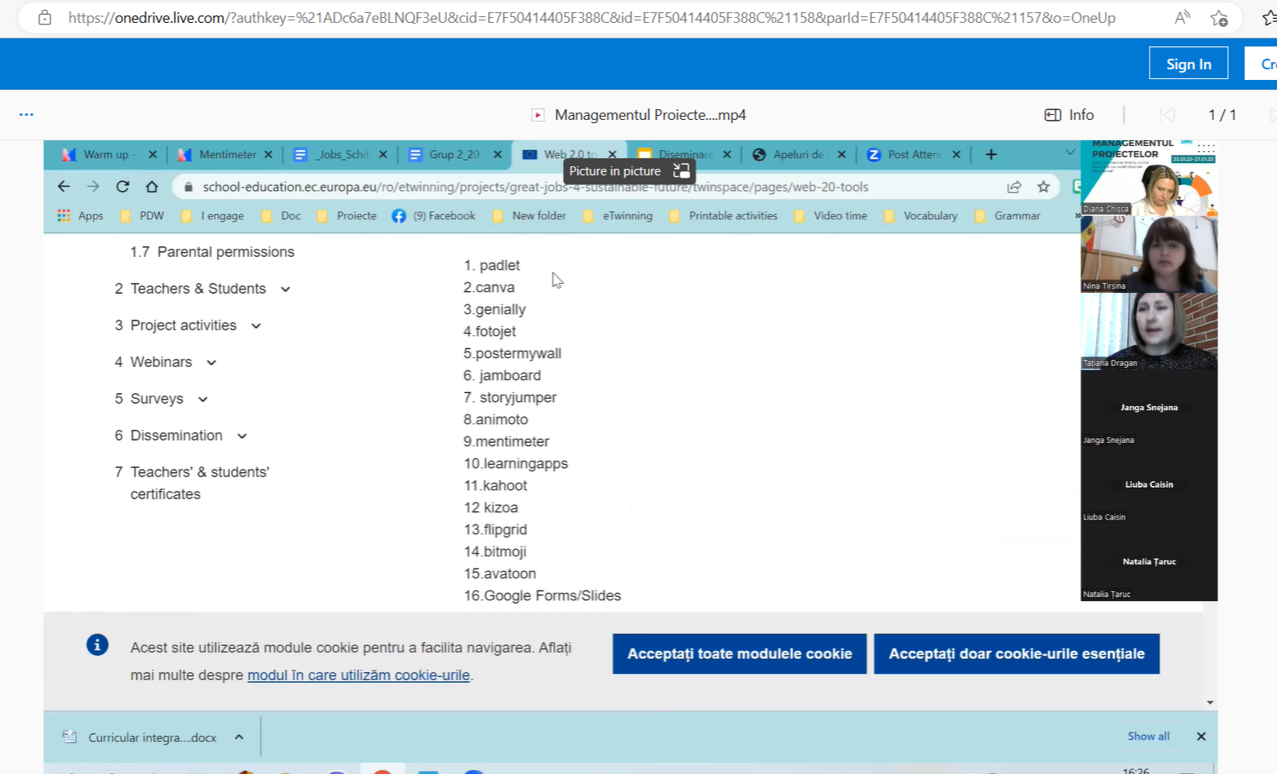Click the bookmark star in inner browser
Viewport: 1277px width, 774px height.
tap(1044, 187)
